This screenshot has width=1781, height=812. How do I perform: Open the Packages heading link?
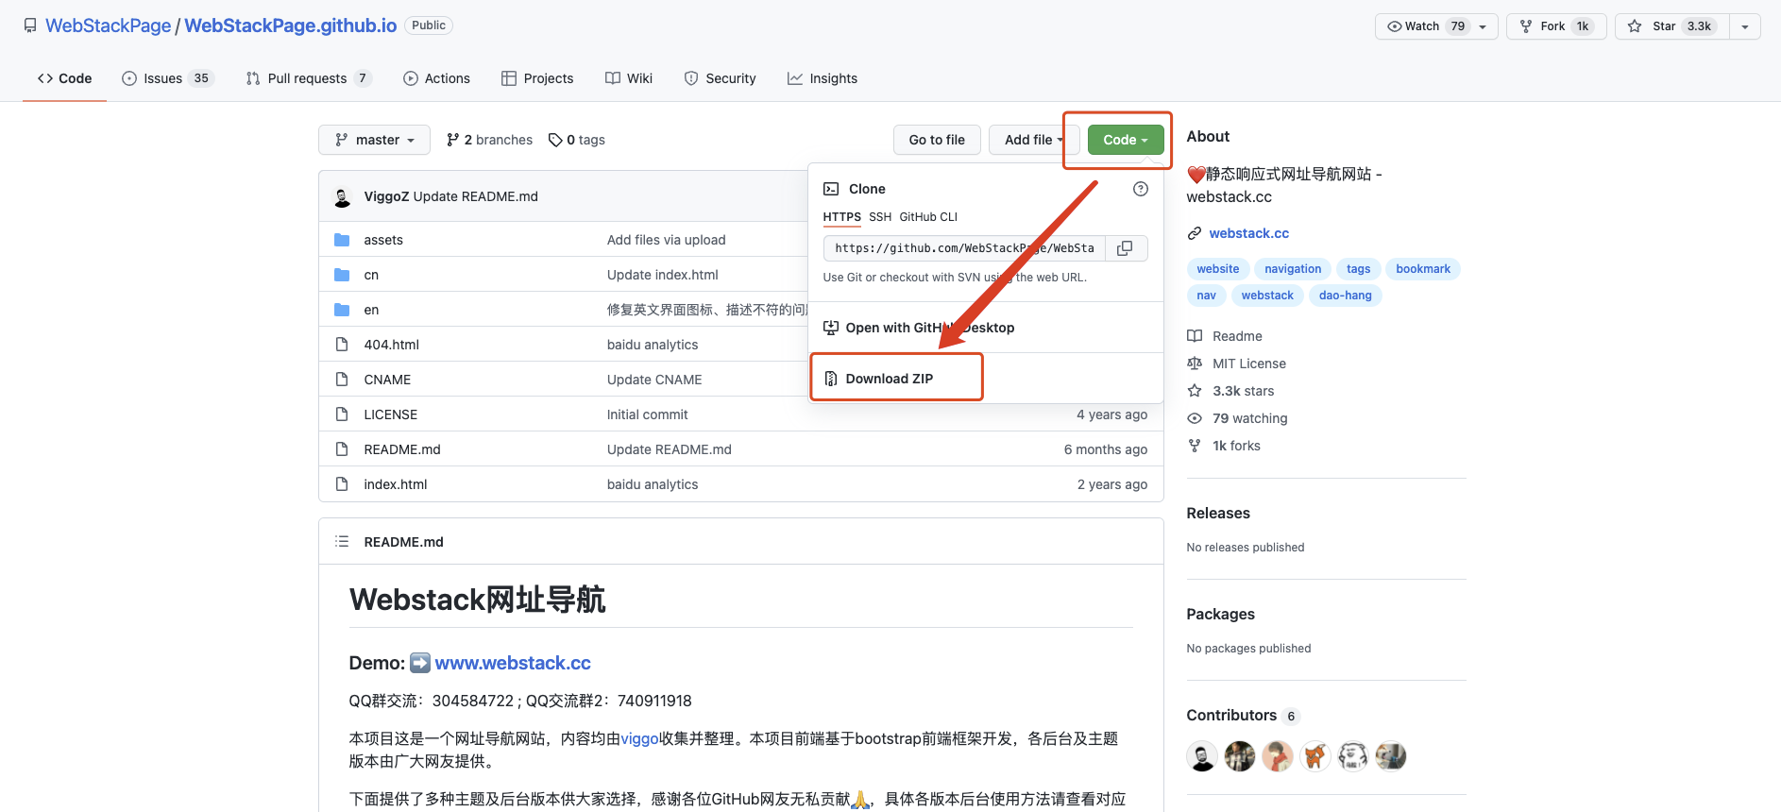coord(1221,614)
